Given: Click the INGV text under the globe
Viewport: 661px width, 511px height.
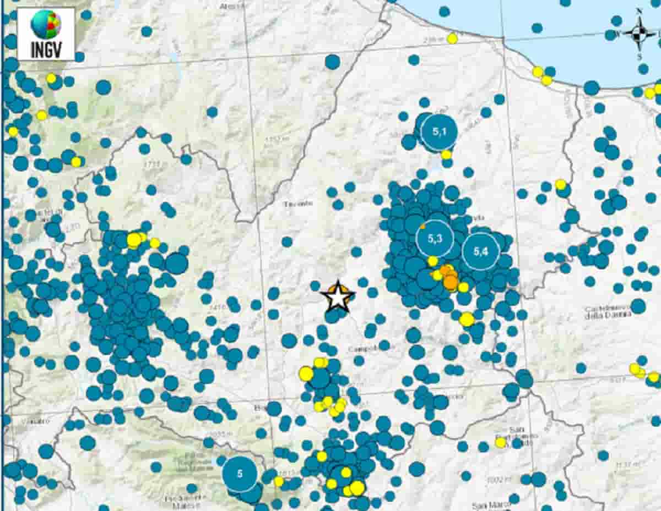Looking at the screenshot, I should (x=46, y=50).
